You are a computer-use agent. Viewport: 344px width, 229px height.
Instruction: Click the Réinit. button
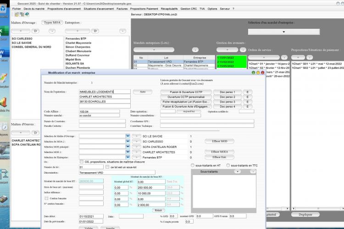[x=158, y=210]
